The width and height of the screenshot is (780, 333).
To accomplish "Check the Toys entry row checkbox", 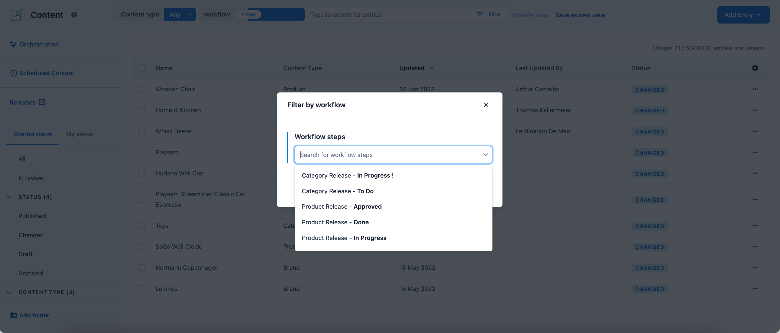I will pyautogui.click(x=142, y=226).
